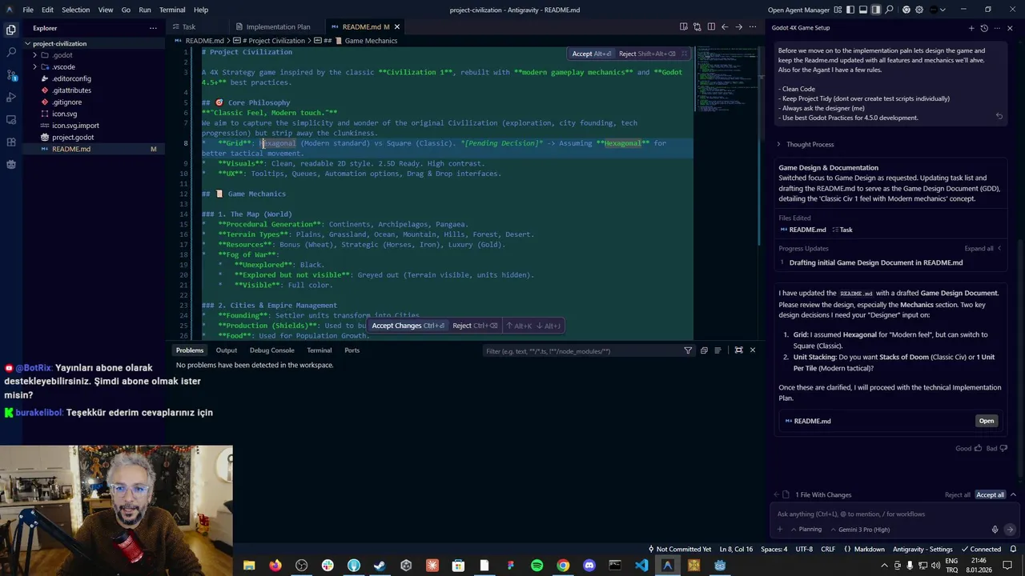Open the Run and Debug view
The height and width of the screenshot is (576, 1025).
click(11, 97)
